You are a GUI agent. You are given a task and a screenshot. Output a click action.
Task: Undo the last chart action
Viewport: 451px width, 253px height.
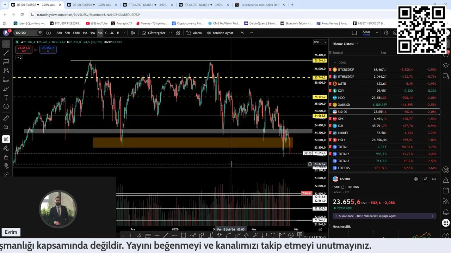242,33
